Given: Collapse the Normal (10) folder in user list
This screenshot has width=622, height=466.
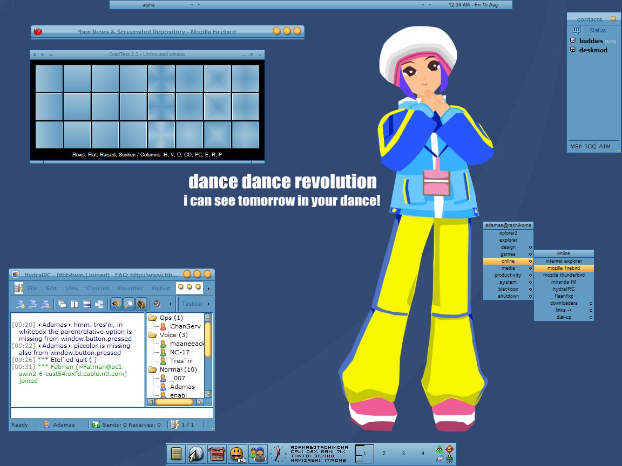Looking at the screenshot, I should tap(153, 369).
